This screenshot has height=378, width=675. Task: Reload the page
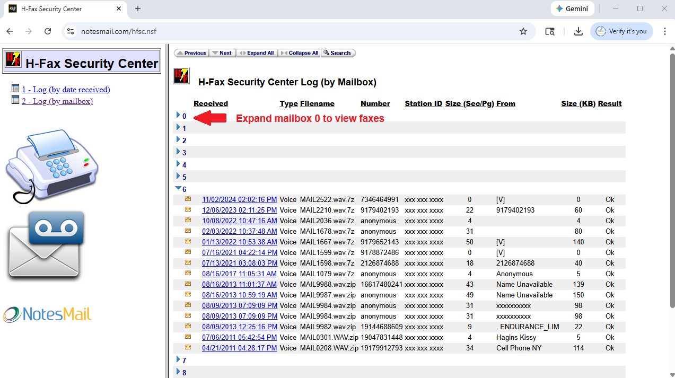coord(48,31)
